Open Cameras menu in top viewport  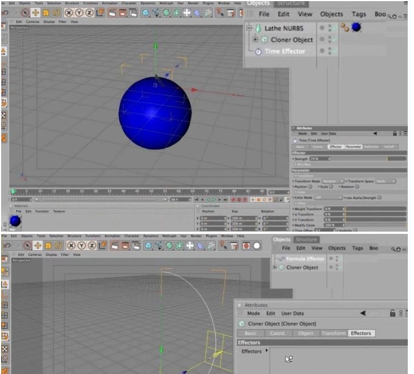coord(33,22)
